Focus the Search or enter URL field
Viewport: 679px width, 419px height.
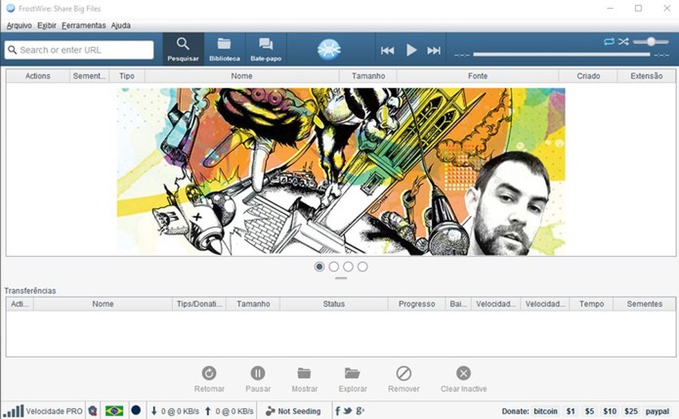click(x=79, y=50)
